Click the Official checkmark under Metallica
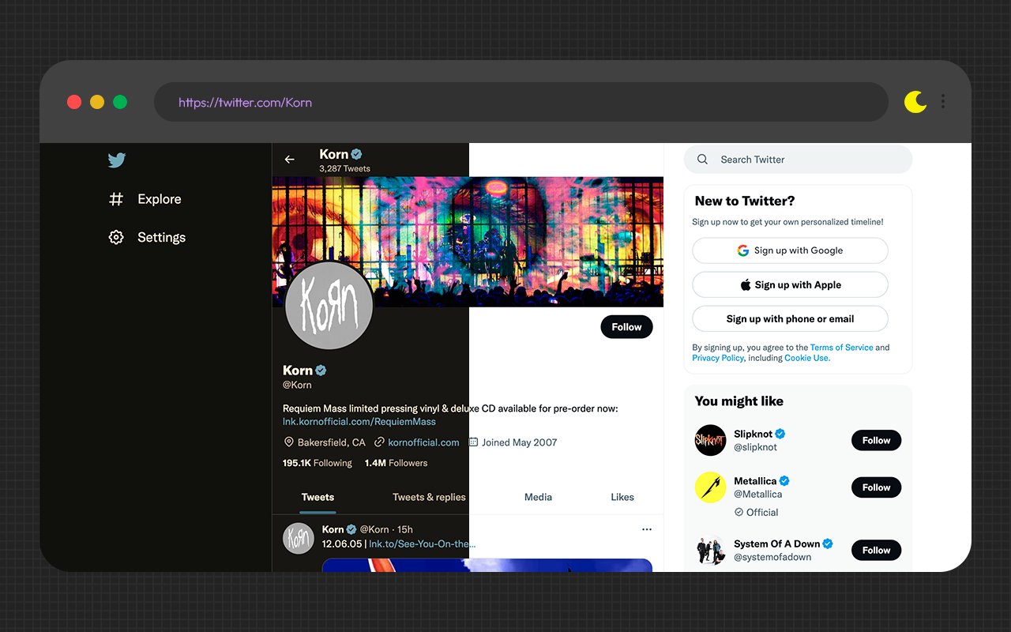 tap(739, 512)
